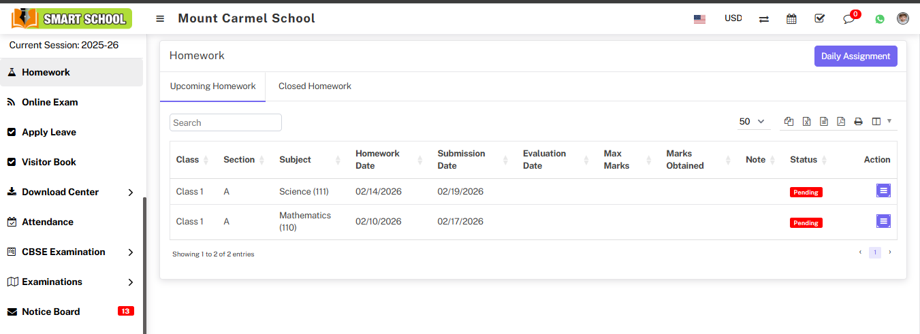Click the WhatsApp icon in the top bar

(880, 19)
